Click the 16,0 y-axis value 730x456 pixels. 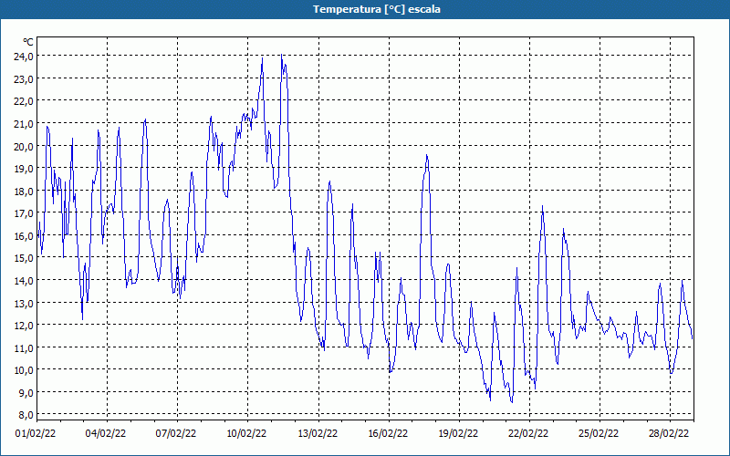(x=25, y=235)
